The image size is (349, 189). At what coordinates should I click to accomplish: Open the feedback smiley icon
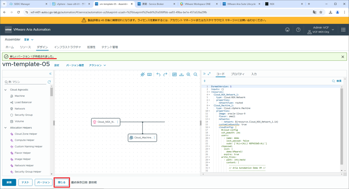287,30
